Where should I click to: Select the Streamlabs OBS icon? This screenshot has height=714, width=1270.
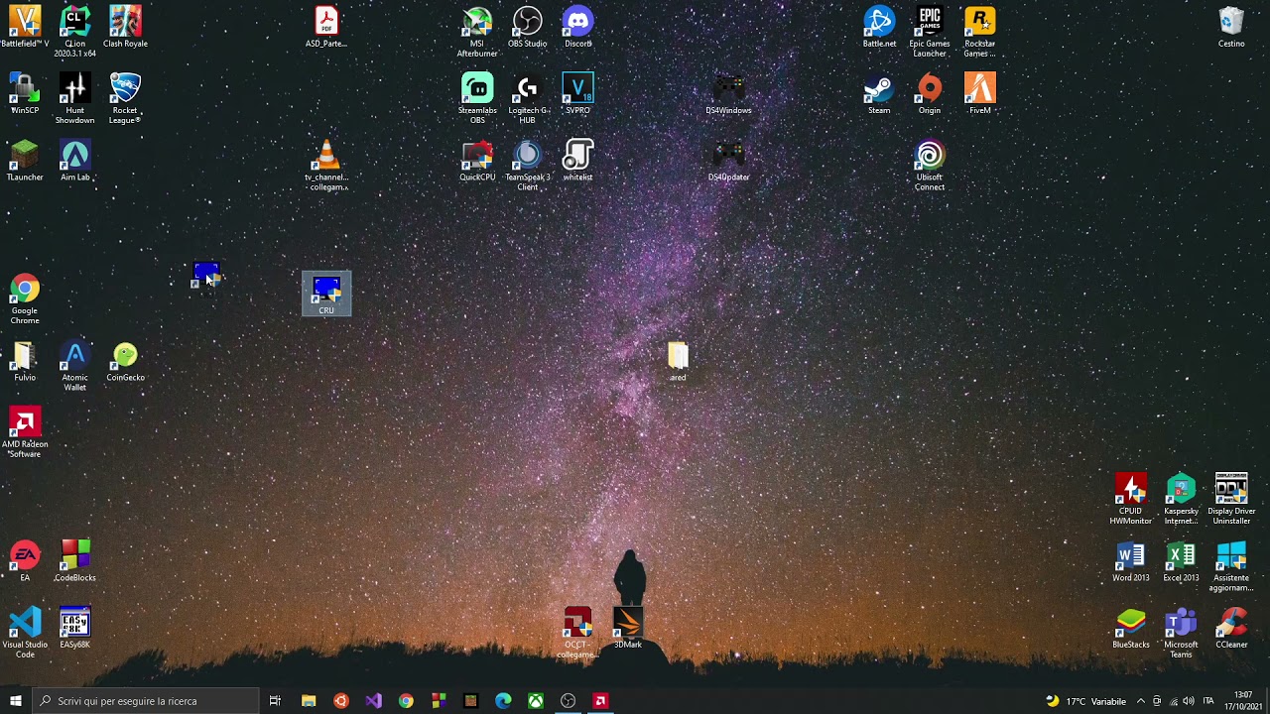point(477,98)
